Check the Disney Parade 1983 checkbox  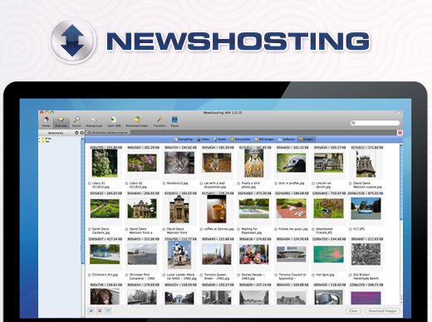point(238,276)
